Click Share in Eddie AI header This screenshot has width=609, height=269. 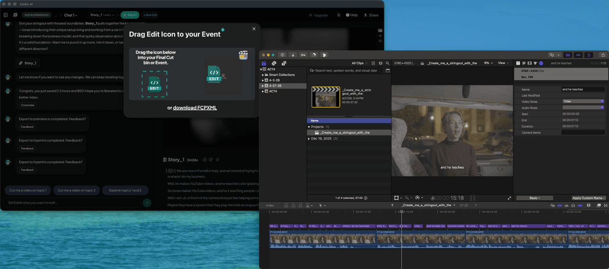pos(371,15)
